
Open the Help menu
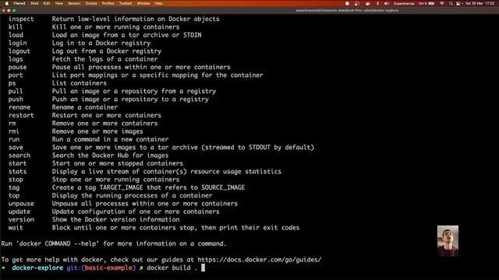point(158,3)
